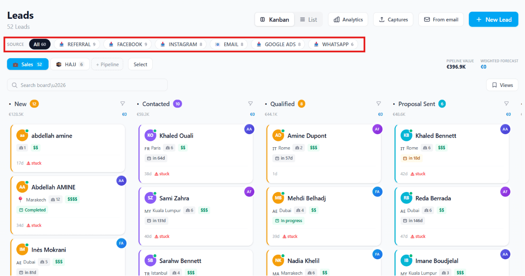Click the New column count badge 12
The width and height of the screenshot is (525, 276).
click(34, 104)
